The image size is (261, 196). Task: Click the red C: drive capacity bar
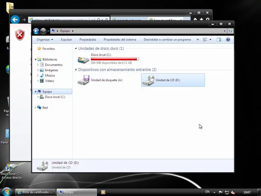[x=115, y=59]
